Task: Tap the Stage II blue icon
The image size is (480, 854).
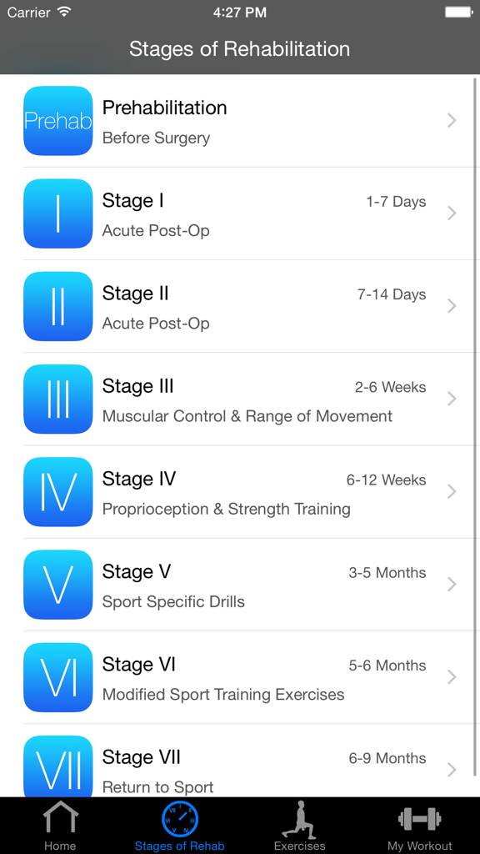Action: click(57, 306)
